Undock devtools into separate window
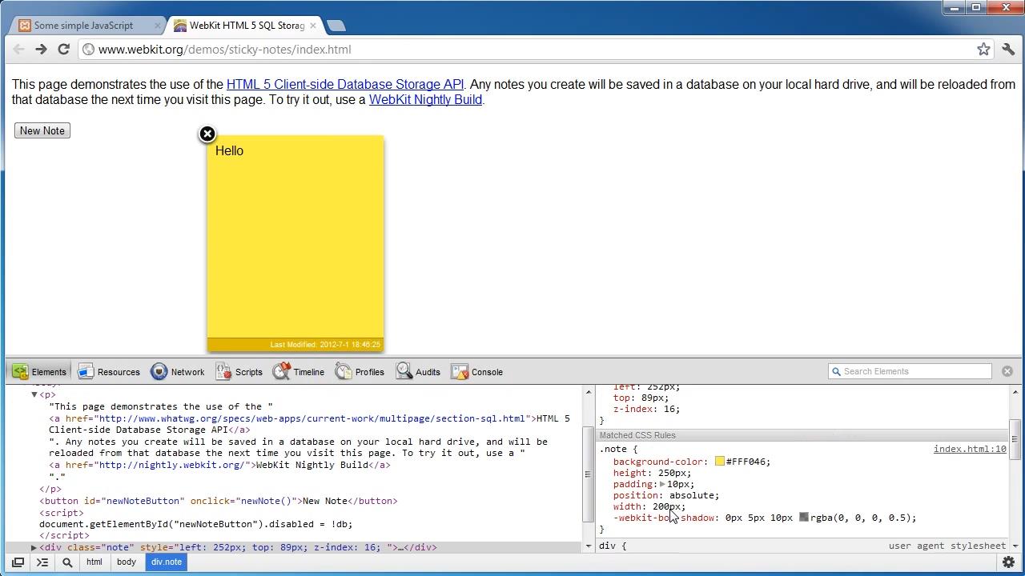The image size is (1025, 576). pyautogui.click(x=18, y=562)
